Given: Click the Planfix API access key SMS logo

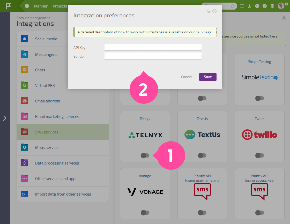Looking at the screenshot, I should [259, 192].
